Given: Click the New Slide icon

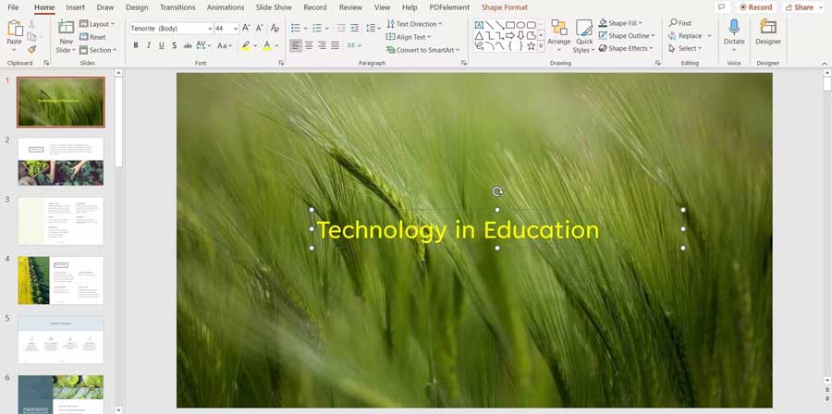Looking at the screenshot, I should 66,28.
